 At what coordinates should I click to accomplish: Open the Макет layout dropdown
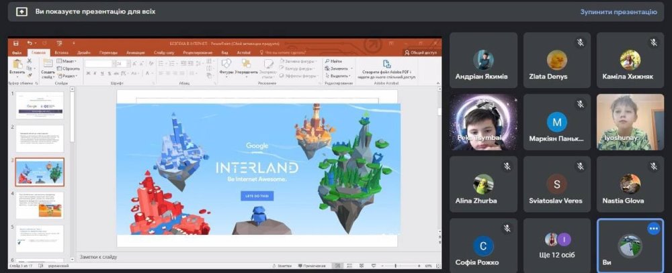click(67, 61)
